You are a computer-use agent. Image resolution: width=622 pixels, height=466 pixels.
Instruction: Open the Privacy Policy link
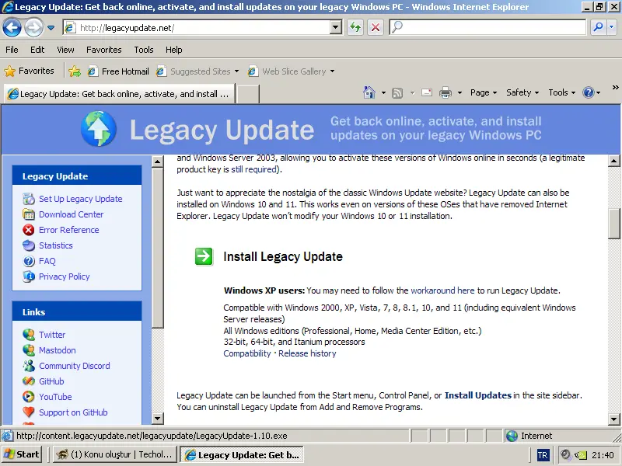[65, 276]
